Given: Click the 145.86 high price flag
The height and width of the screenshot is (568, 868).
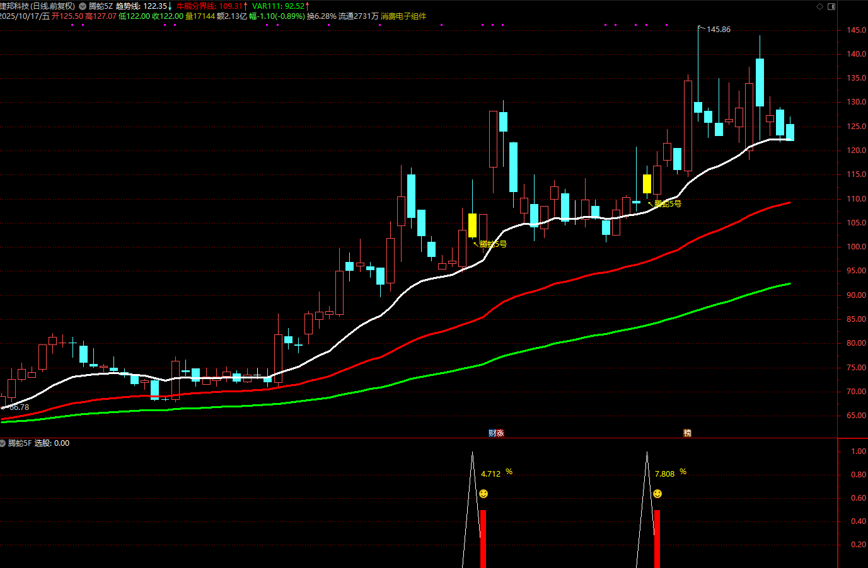Looking at the screenshot, I should 718,30.
